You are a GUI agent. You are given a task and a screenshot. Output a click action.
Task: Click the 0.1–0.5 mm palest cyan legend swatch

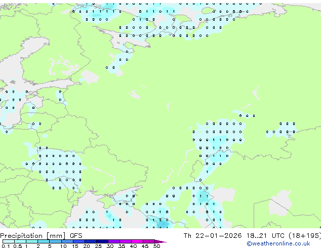[x=9, y=241]
